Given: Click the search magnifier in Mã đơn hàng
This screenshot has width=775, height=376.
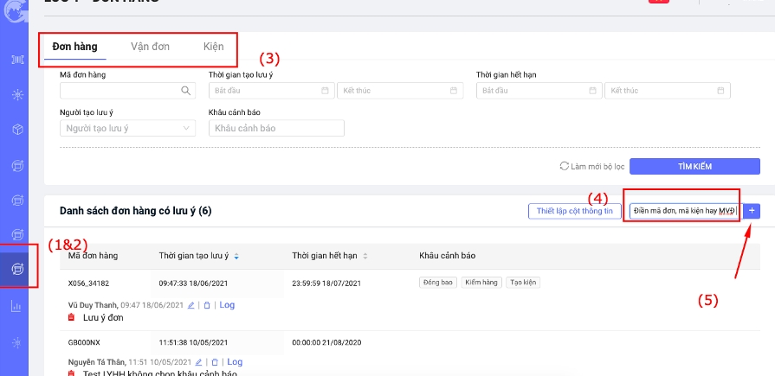Looking at the screenshot, I should pos(186,91).
